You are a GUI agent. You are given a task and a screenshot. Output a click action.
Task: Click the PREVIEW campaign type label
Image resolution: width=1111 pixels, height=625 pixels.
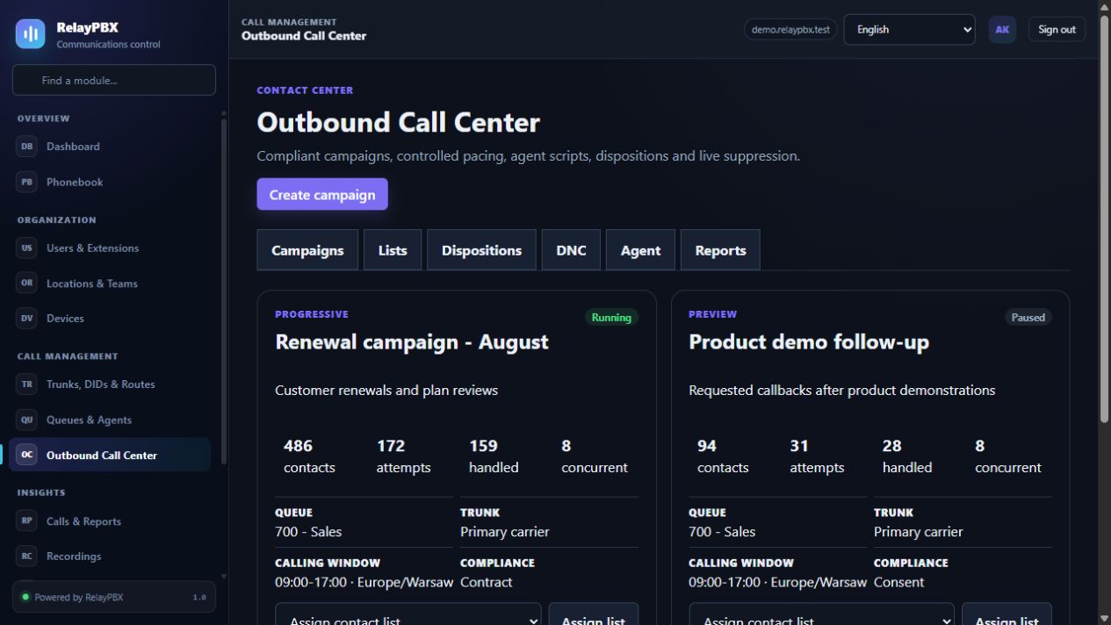(713, 314)
